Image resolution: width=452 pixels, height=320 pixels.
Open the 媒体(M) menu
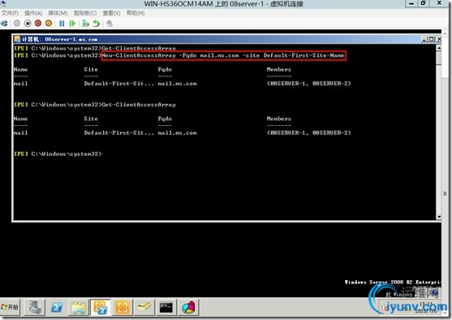(58, 13)
